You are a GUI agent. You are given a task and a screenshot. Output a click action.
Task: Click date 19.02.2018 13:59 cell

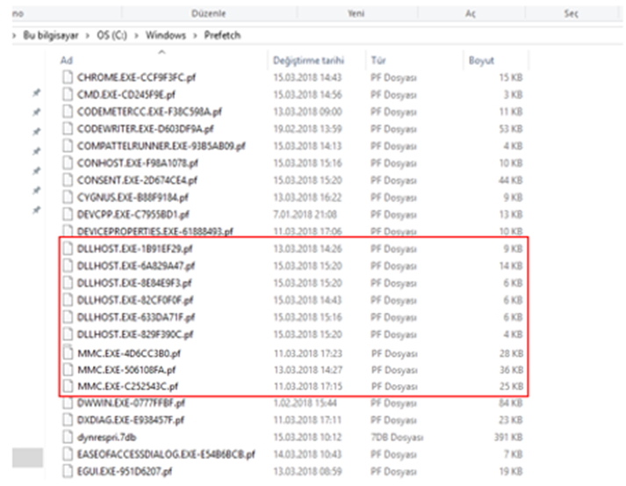point(307,128)
